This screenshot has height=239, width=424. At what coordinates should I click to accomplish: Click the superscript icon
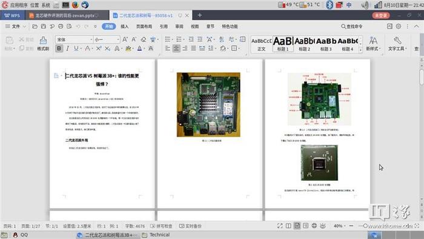point(99,49)
